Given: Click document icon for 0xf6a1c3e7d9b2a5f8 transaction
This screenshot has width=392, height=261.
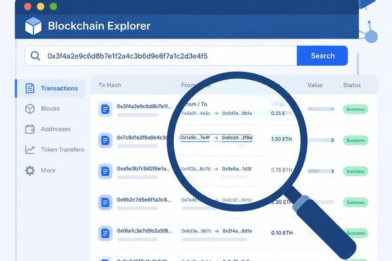Looking at the screenshot, I should (x=105, y=234).
